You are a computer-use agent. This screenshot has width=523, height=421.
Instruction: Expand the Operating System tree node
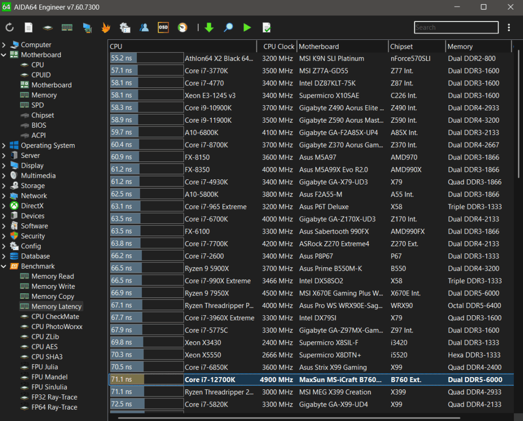(4, 146)
